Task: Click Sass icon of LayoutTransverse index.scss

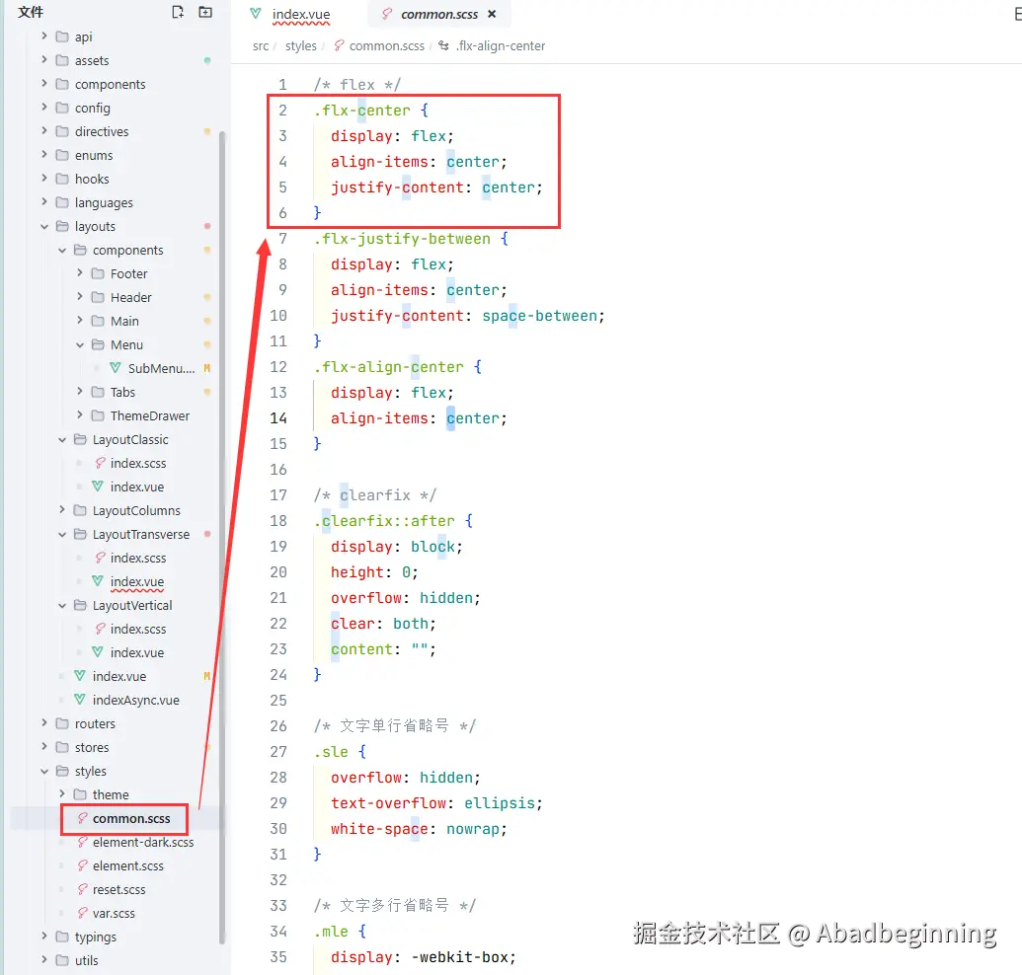Action: click(x=100, y=558)
